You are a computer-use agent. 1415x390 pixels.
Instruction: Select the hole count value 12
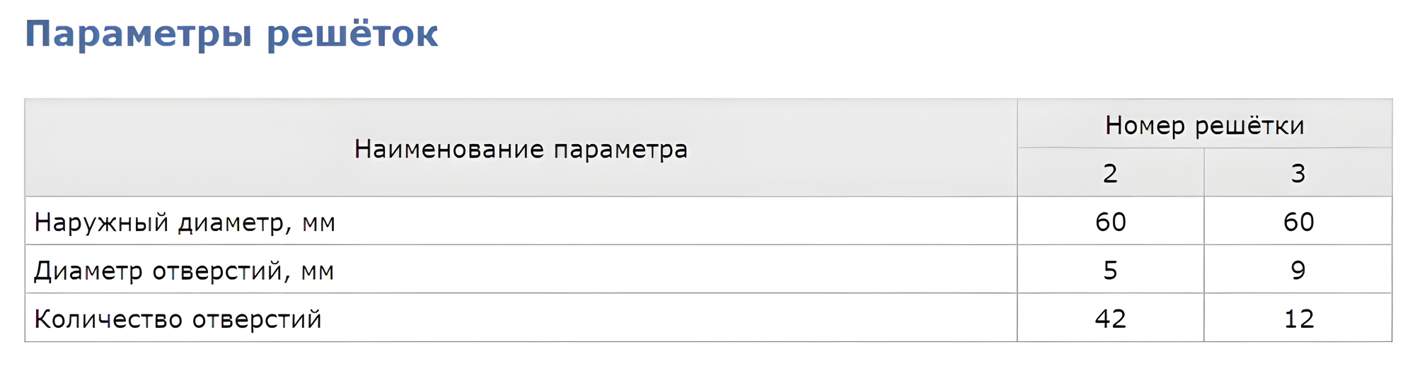(x=1298, y=319)
